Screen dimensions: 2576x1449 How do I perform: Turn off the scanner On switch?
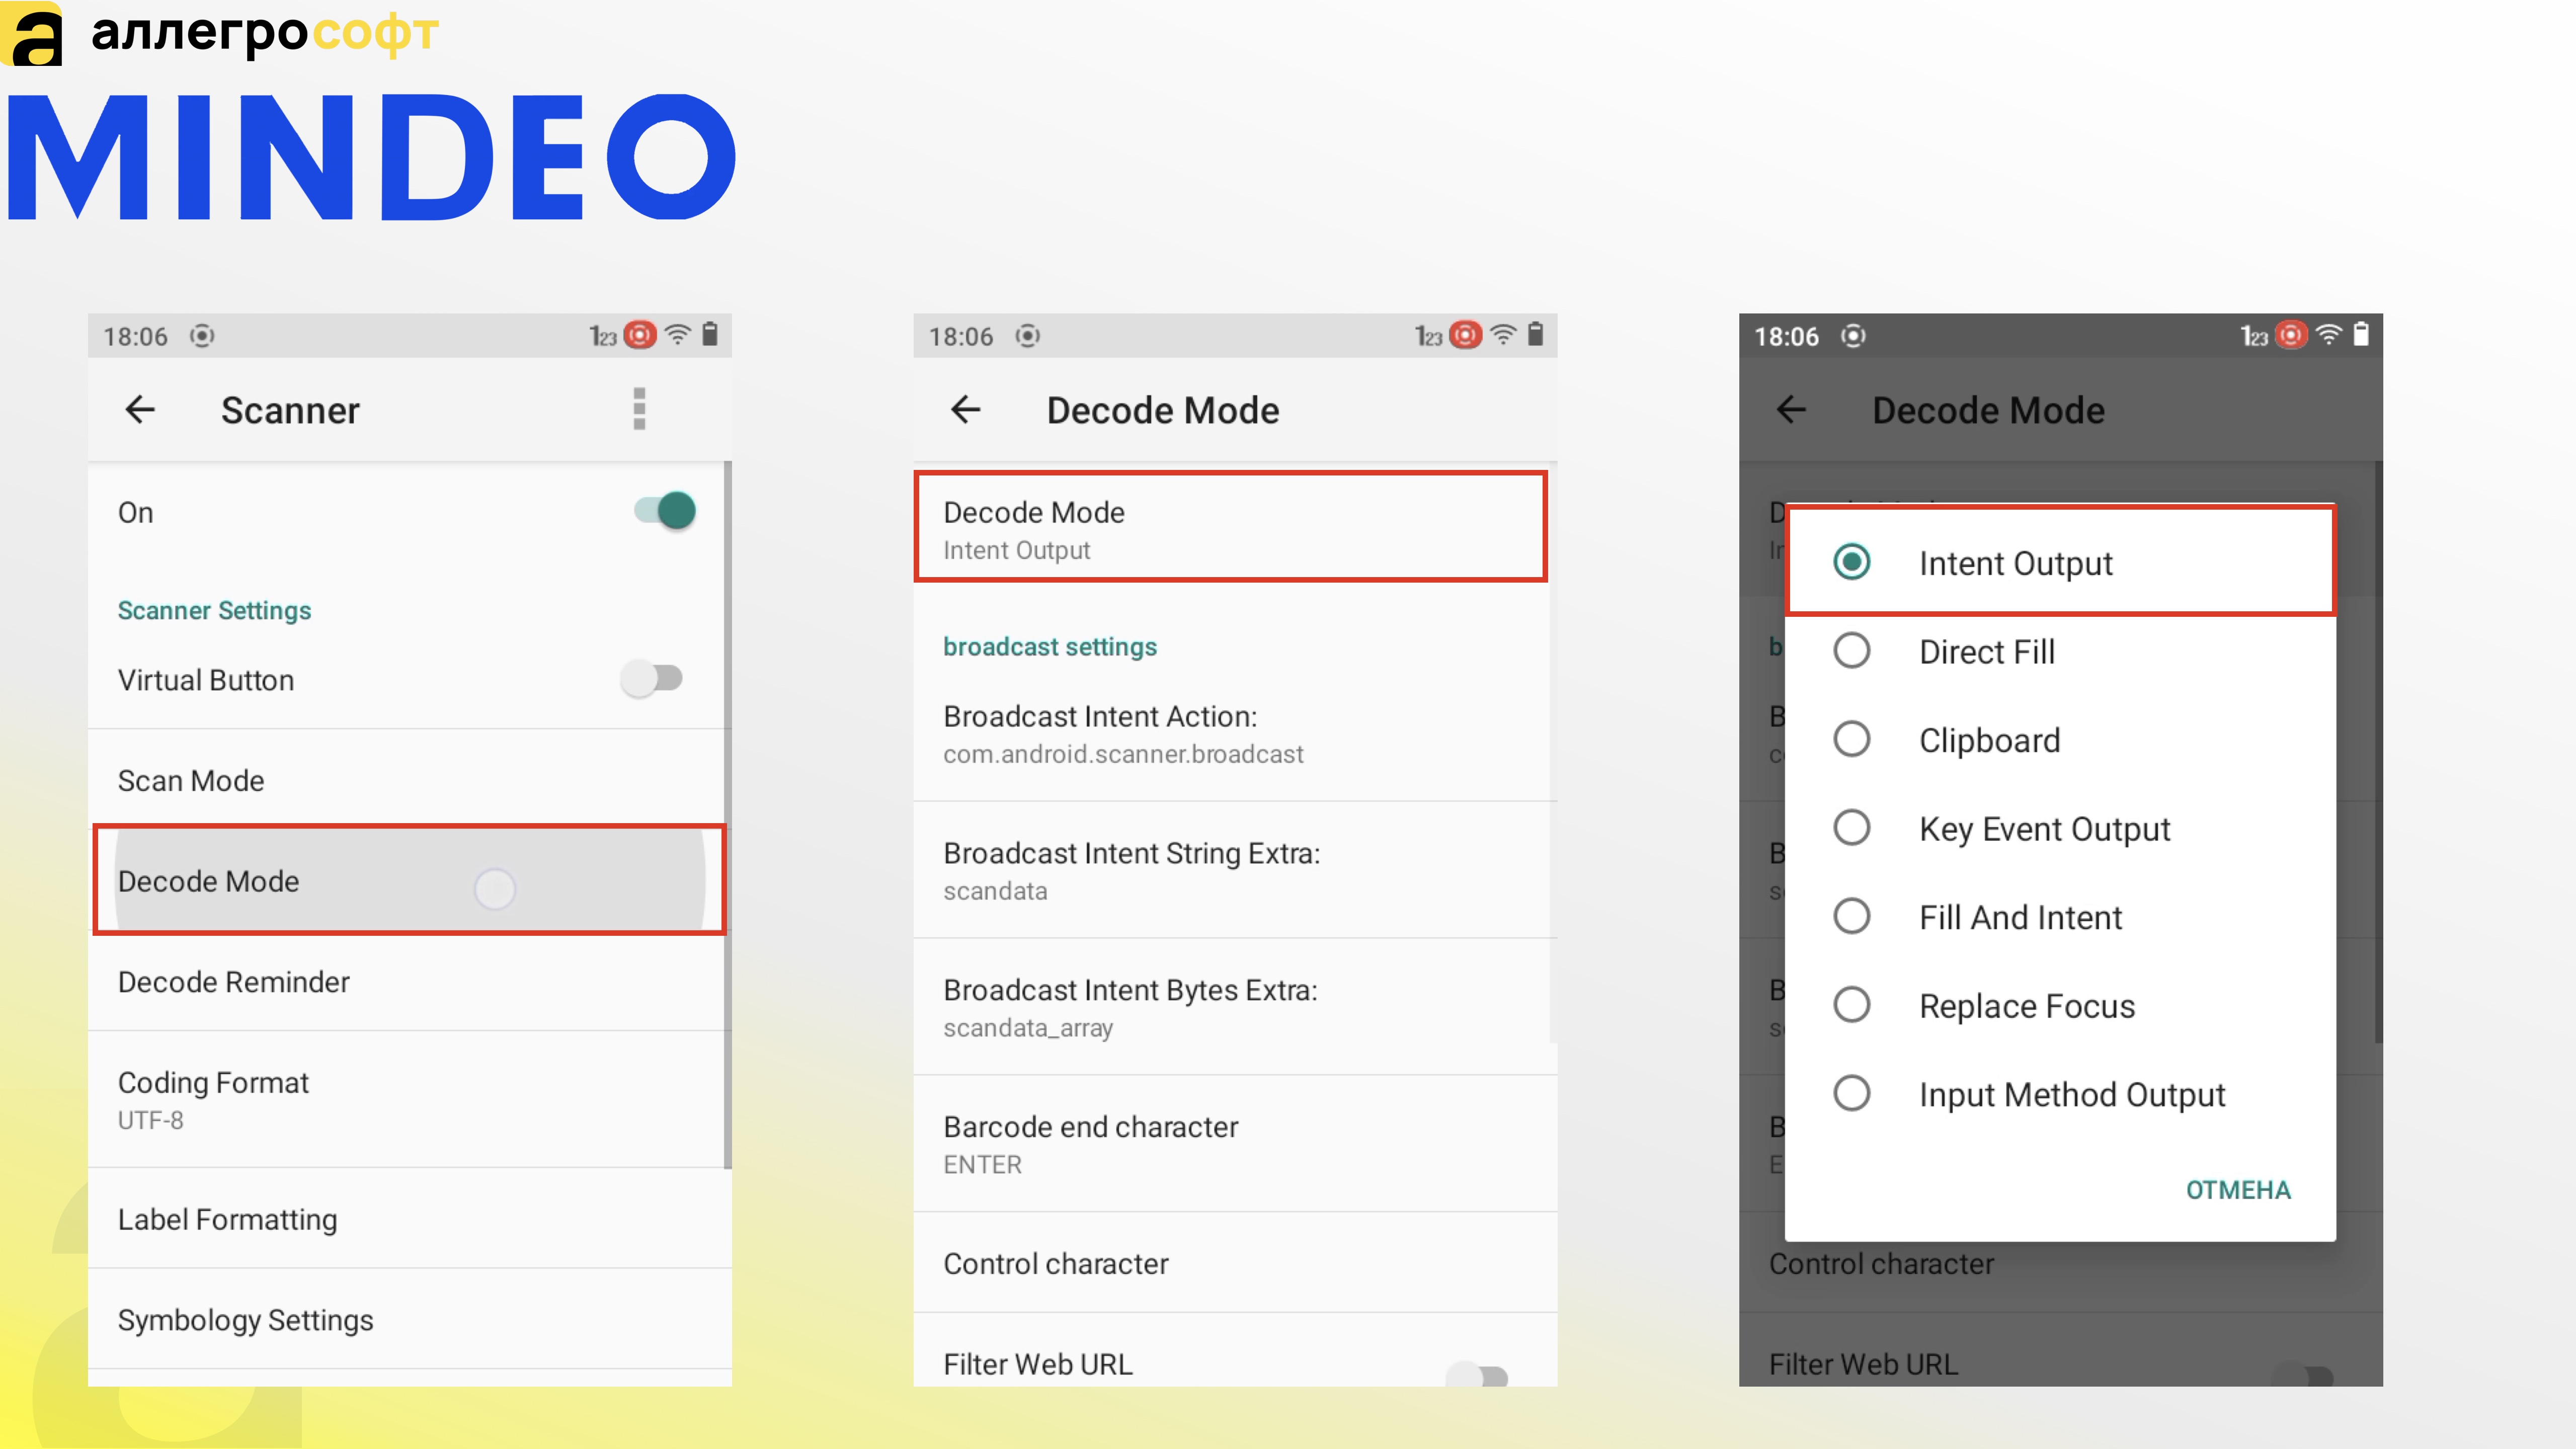point(665,511)
